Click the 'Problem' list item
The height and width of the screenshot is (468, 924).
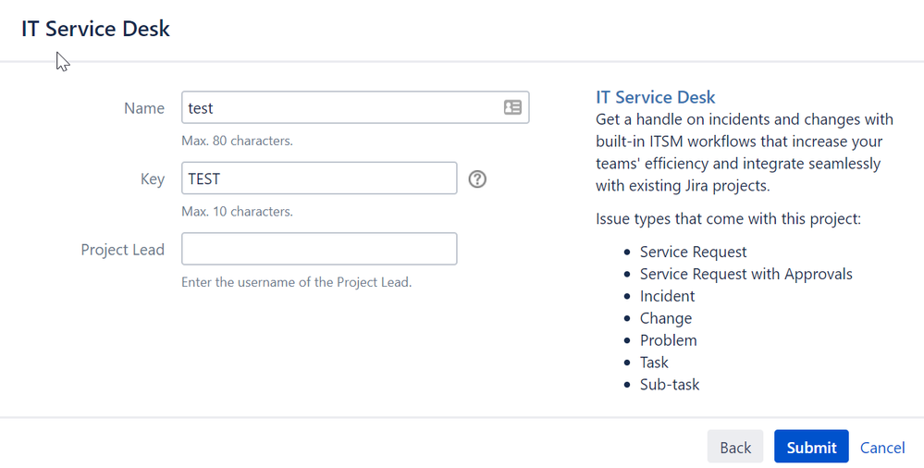pos(668,340)
